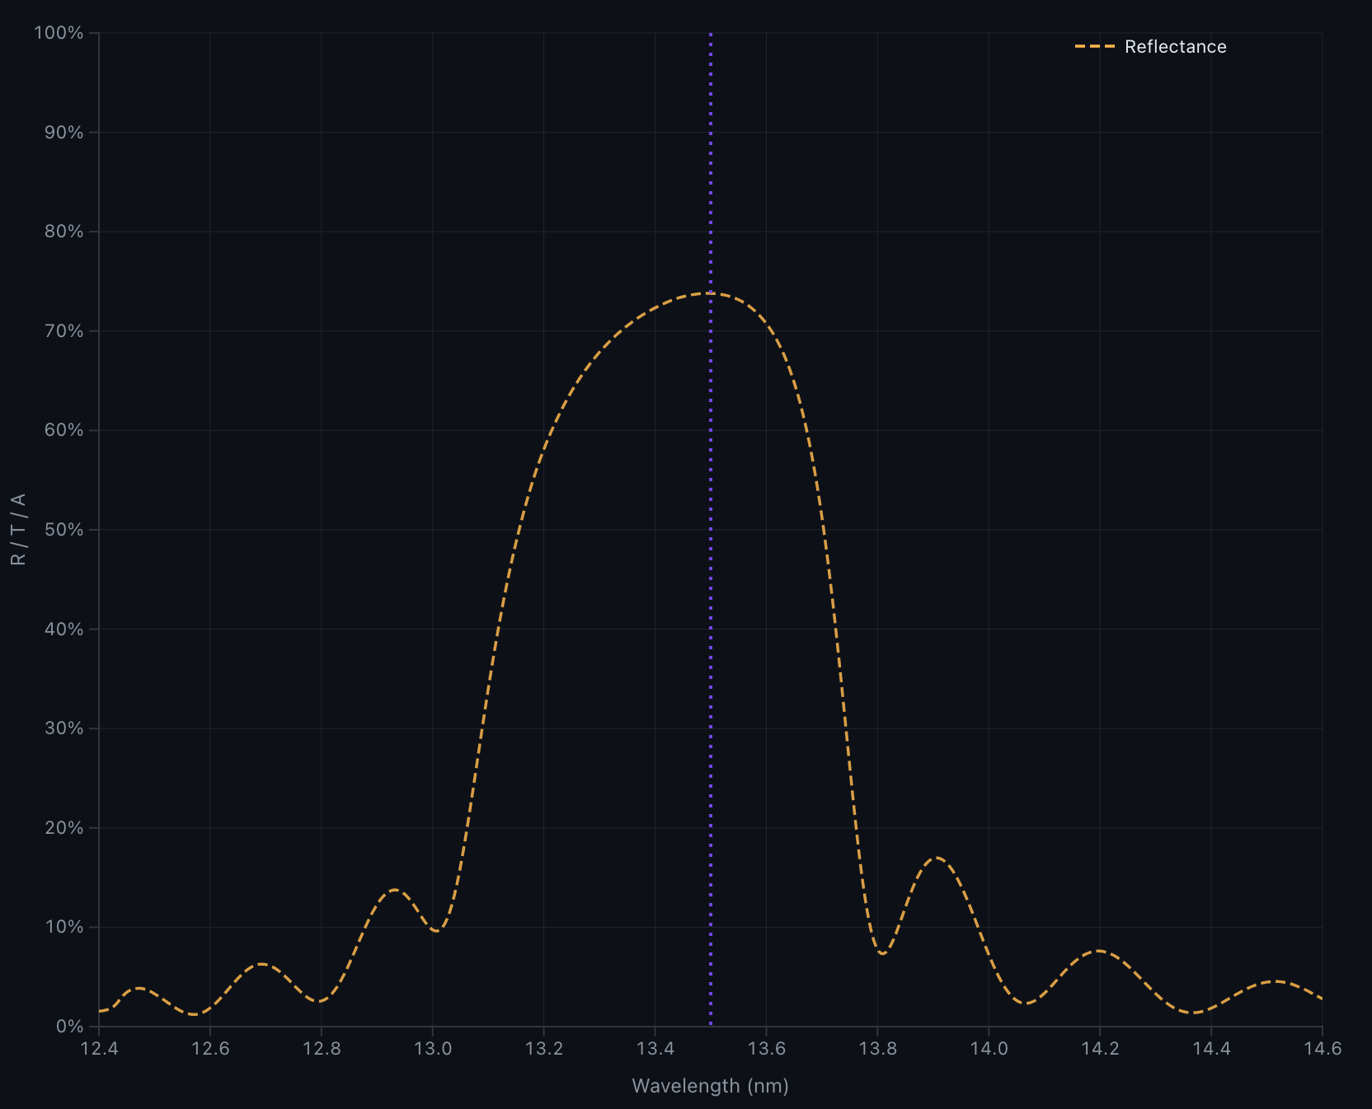Click the 12.4 x-axis tick label
Screen dimensions: 1372x1109
99,1049
